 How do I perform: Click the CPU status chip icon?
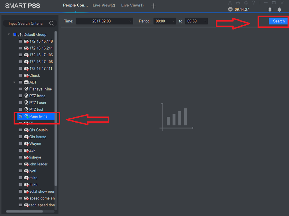coord(270,9)
